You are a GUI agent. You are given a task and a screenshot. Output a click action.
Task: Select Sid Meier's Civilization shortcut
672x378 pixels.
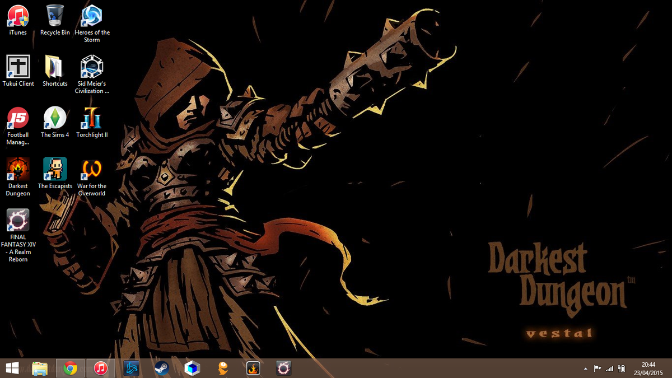coord(92,74)
